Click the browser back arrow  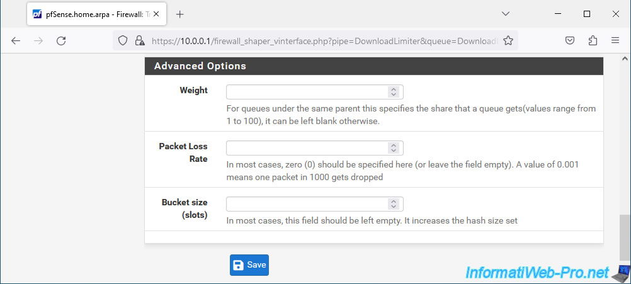(x=16, y=41)
